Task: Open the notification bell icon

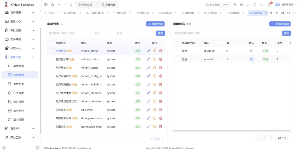Action: point(270,5)
